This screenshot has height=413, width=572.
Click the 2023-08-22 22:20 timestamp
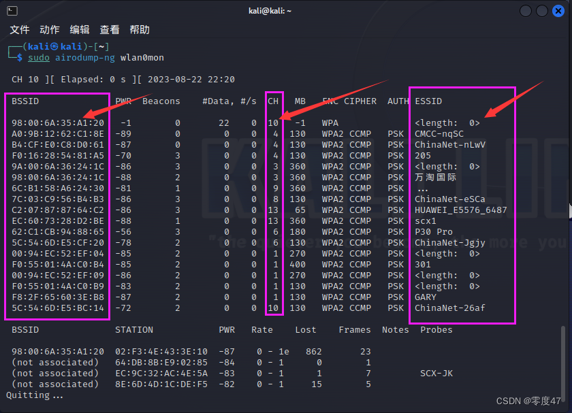[x=191, y=80]
